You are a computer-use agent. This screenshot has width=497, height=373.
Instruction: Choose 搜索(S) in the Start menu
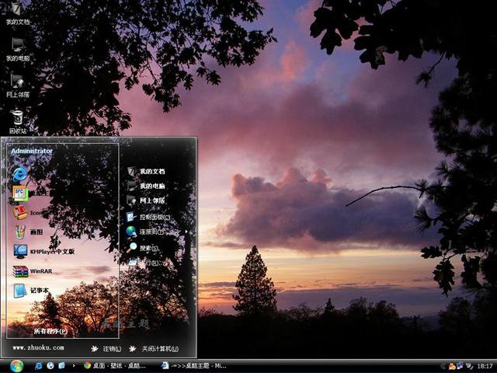(148, 248)
